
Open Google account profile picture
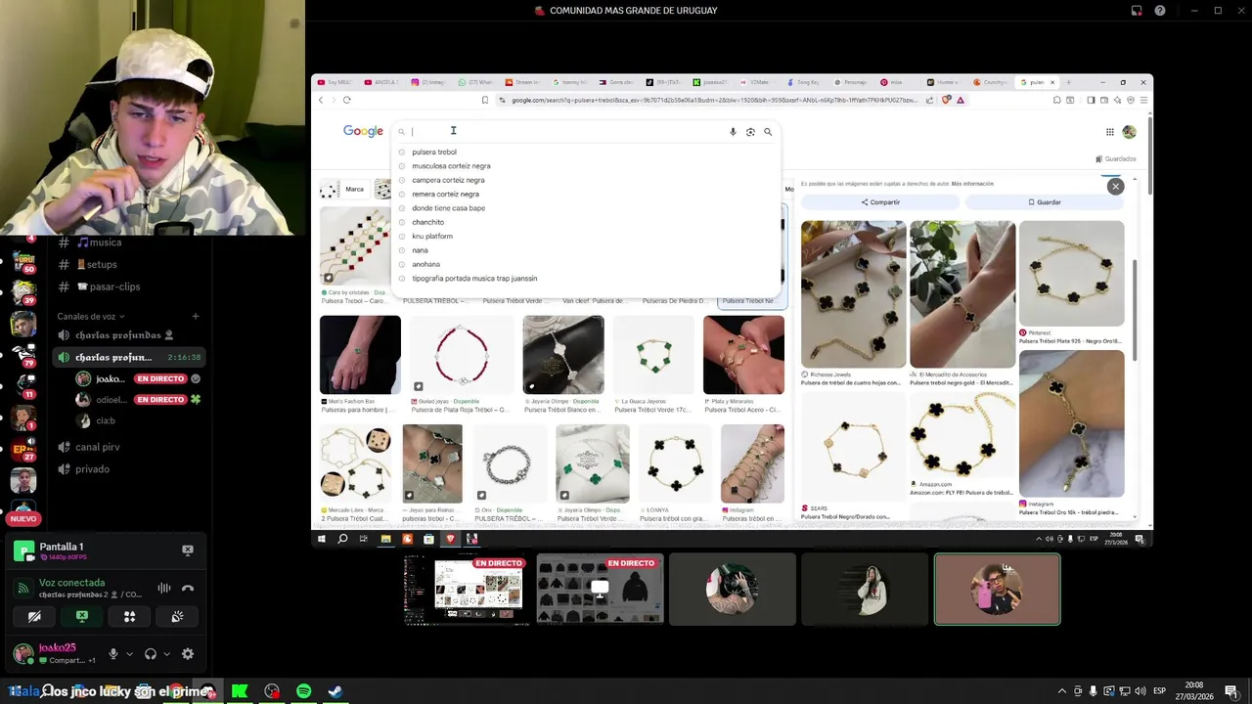[1129, 132]
